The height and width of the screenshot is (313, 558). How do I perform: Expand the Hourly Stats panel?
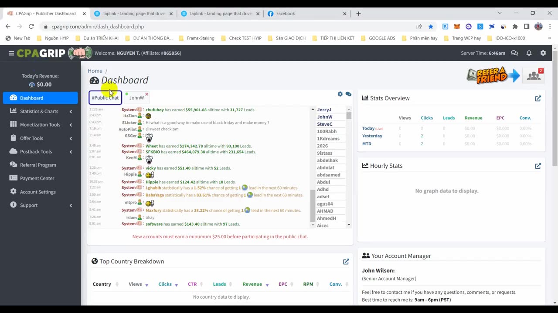point(538,166)
